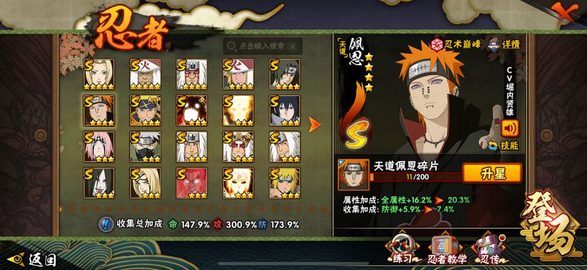Open the 忍者教学 tutorial icon

point(447,249)
